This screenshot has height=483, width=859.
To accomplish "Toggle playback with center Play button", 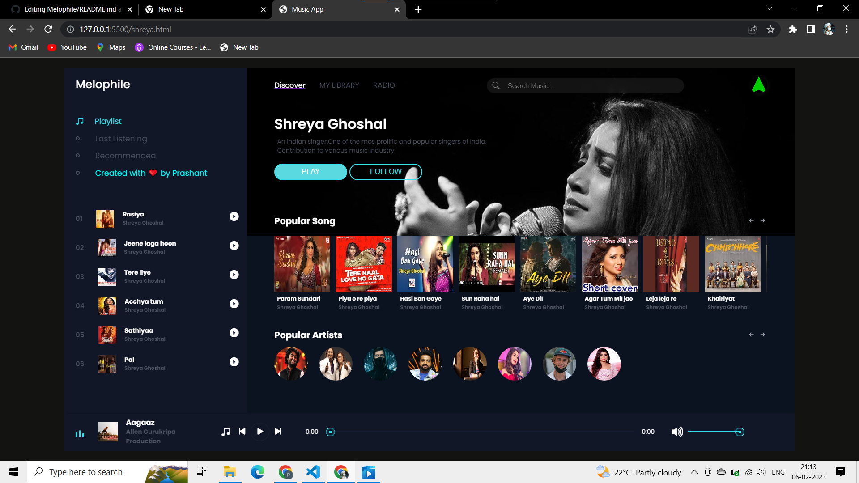I will coord(260,432).
